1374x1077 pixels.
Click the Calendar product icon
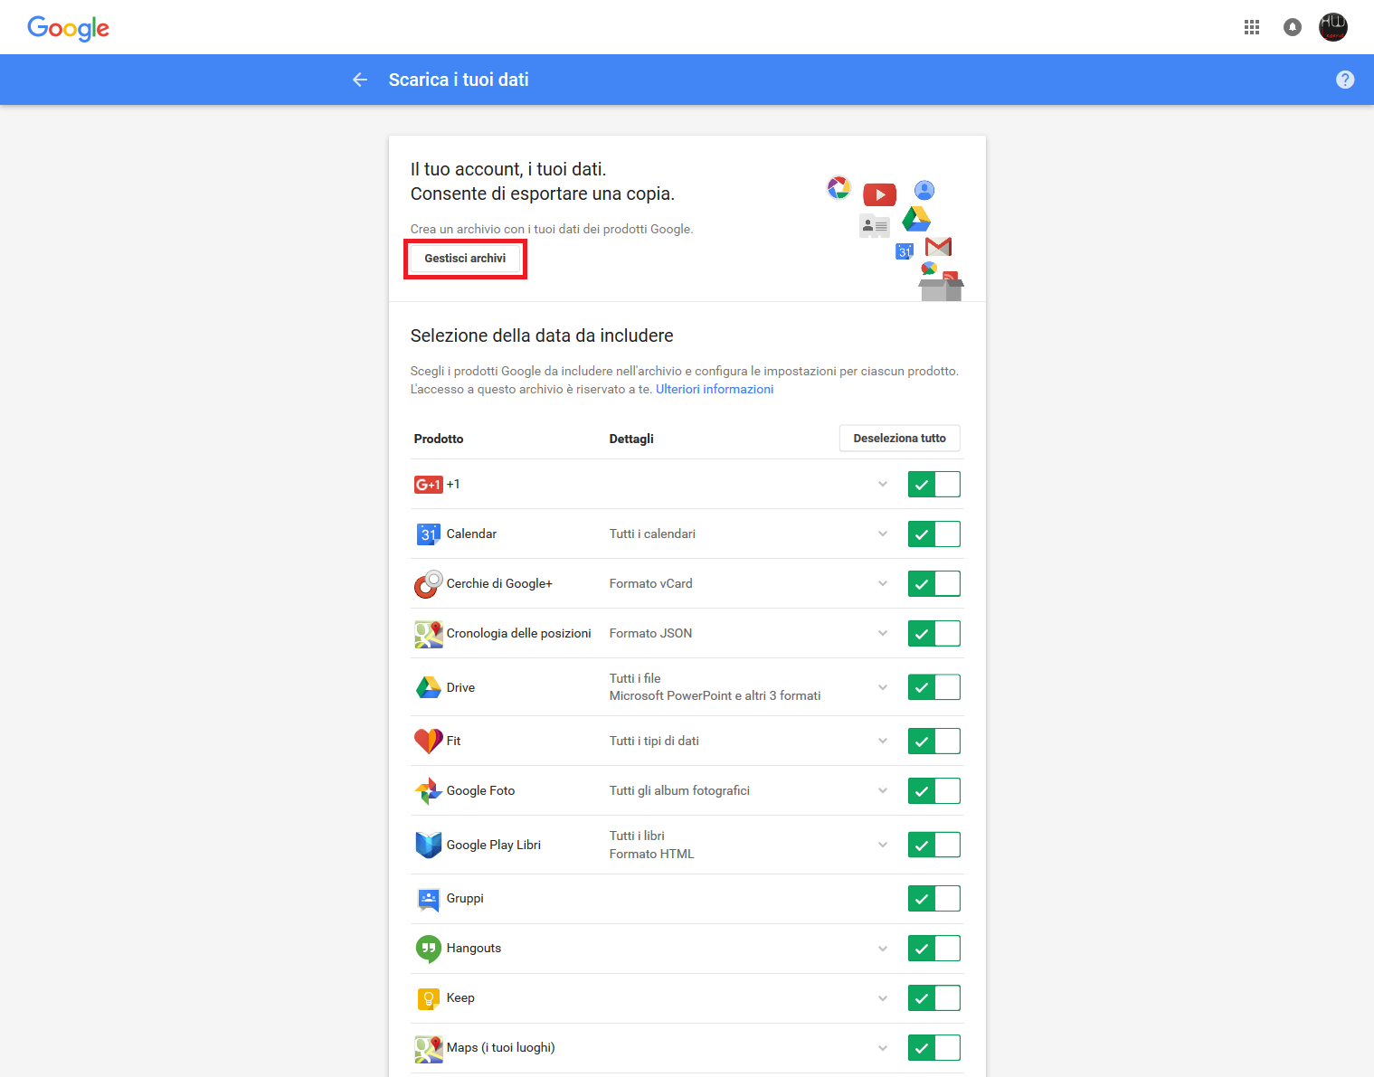429,534
